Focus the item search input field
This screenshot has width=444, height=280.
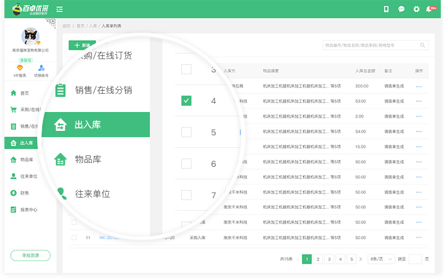click(x=370, y=45)
